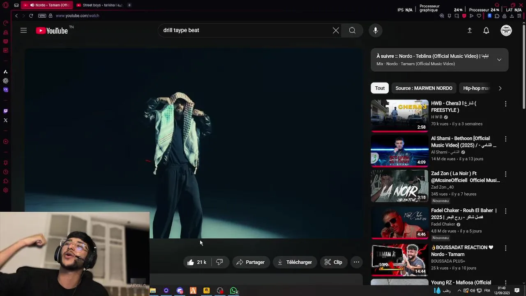Open options for Al Shami - Bethoon video
526x296 pixels.
(505, 139)
